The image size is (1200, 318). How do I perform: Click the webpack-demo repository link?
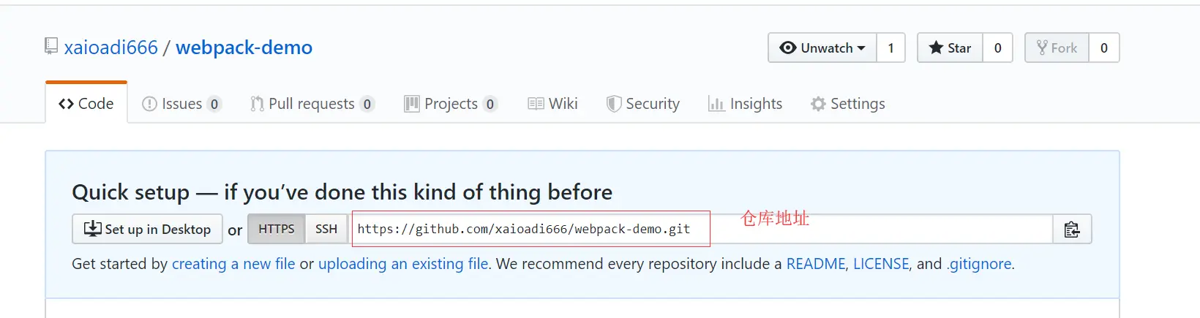pyautogui.click(x=244, y=48)
